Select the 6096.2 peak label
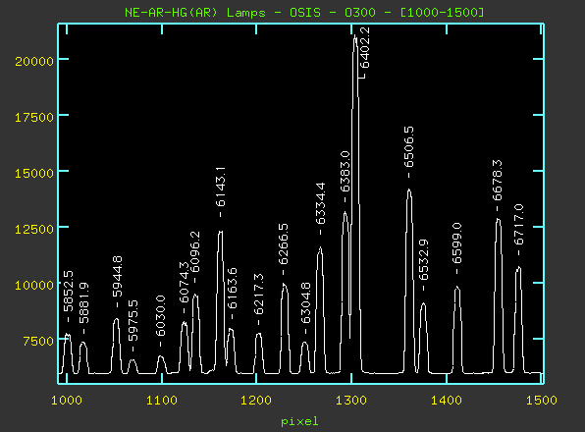 pos(195,252)
